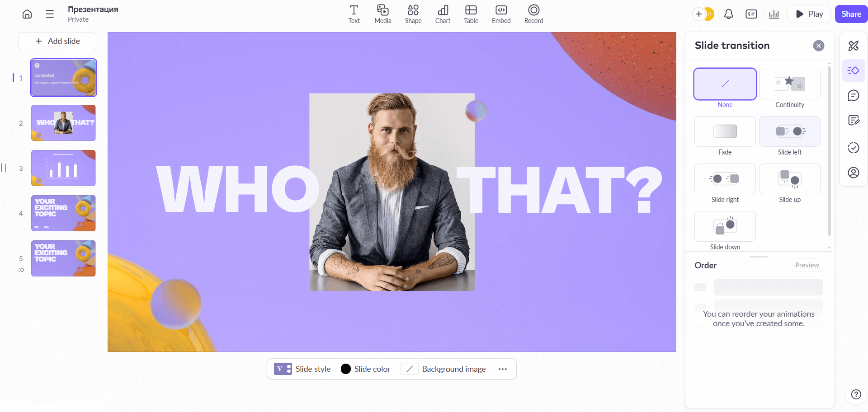
Task: Click the transitions list scrollbar
Action: tap(829, 151)
